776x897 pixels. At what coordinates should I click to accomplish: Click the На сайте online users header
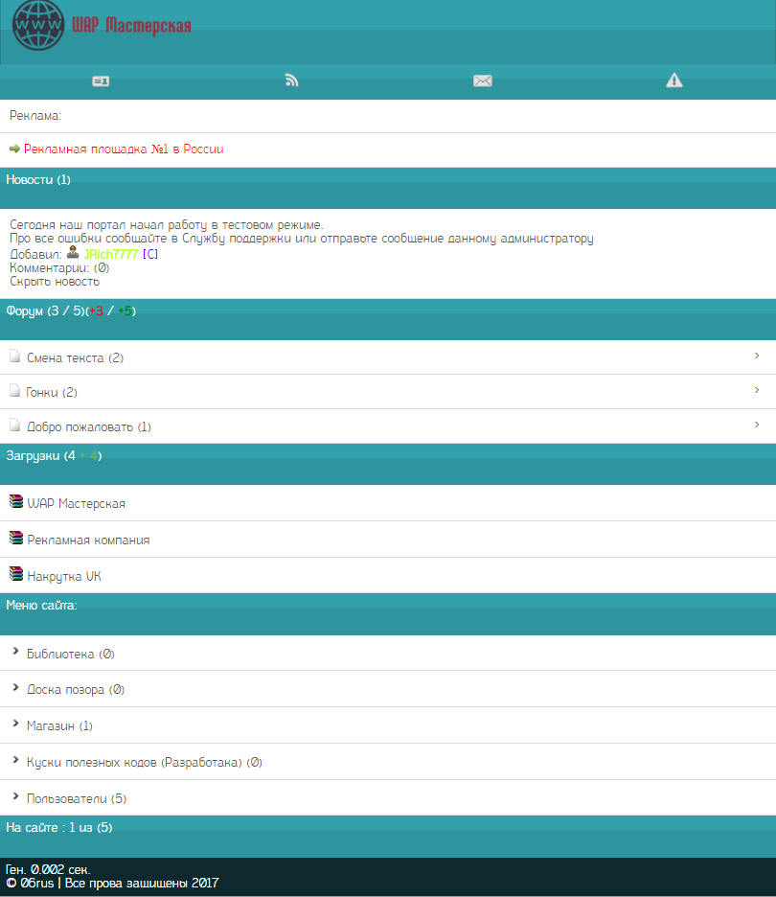59,827
